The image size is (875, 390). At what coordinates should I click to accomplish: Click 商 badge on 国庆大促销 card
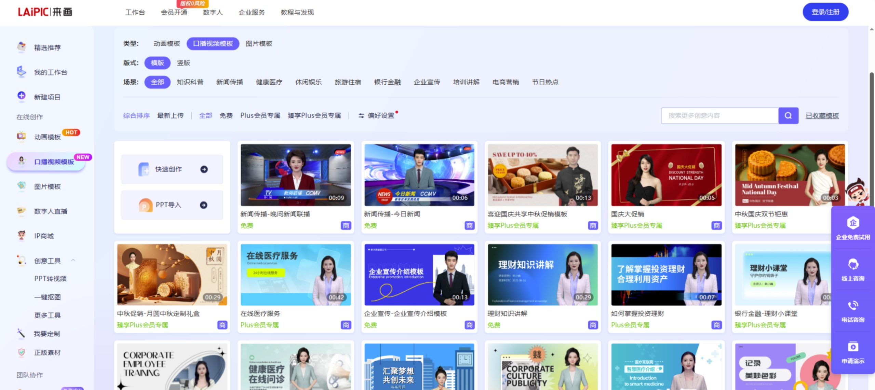pos(717,225)
